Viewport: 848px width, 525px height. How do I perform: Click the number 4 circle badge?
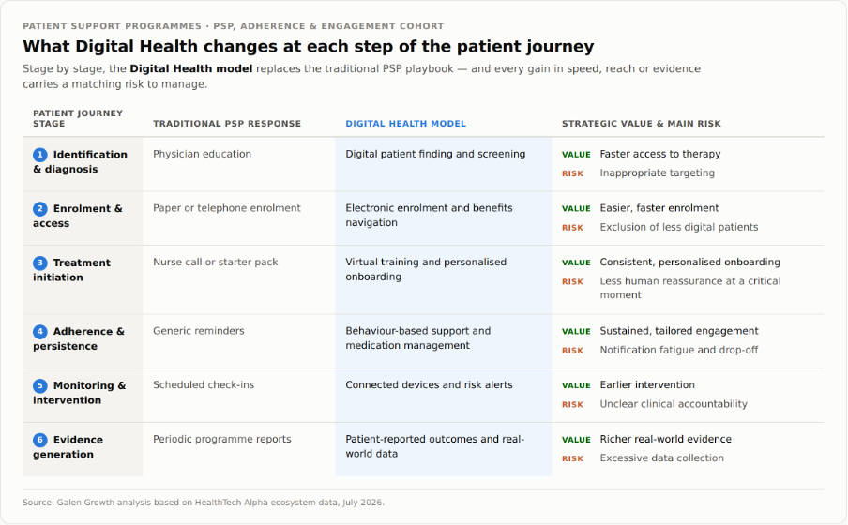(x=40, y=332)
